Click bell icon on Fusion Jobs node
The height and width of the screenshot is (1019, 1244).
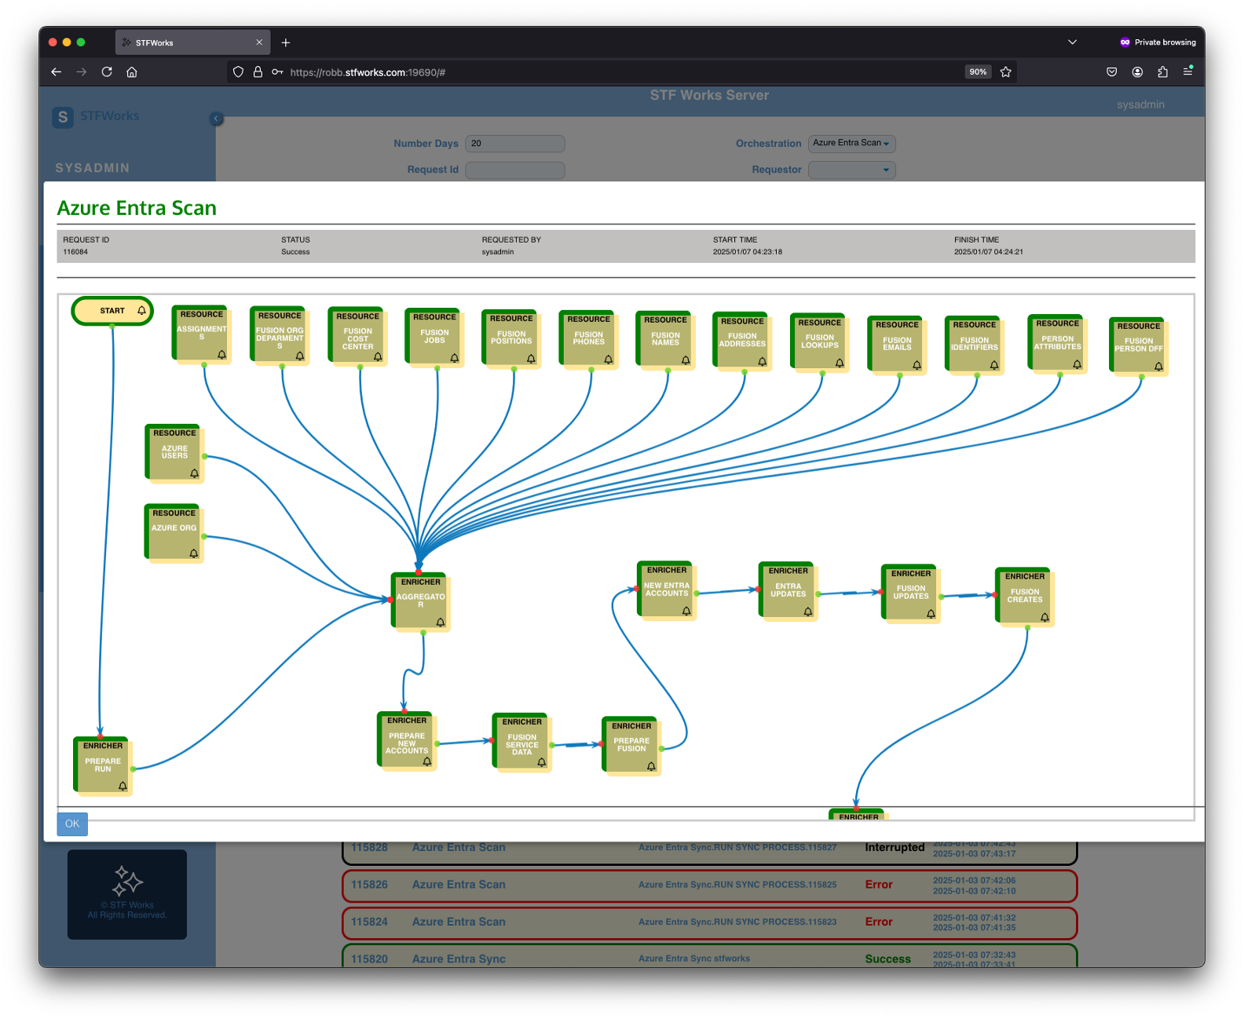(x=455, y=358)
